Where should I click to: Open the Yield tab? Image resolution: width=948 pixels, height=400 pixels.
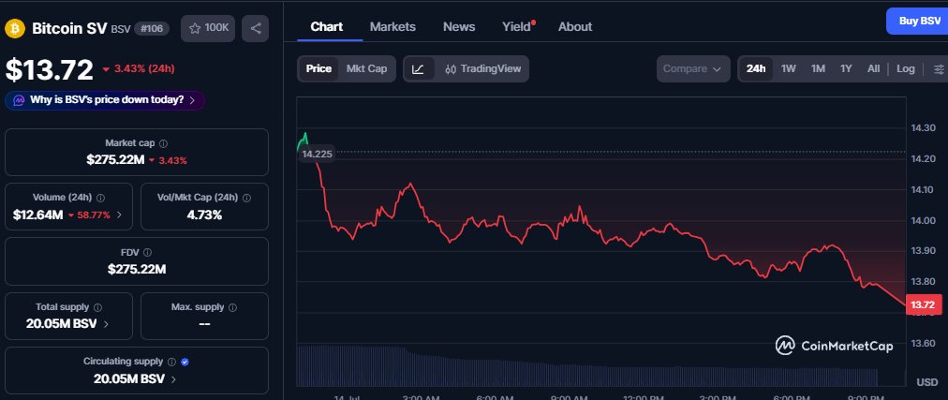tap(517, 26)
